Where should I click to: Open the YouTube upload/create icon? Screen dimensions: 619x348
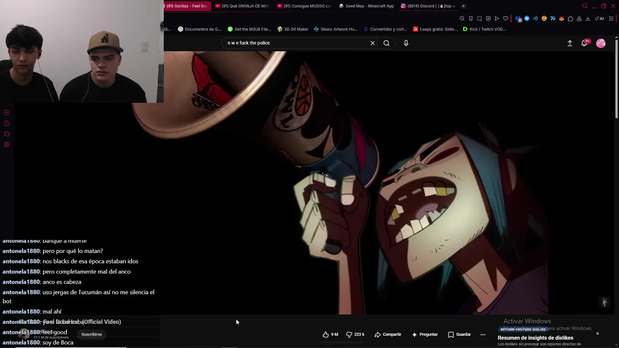pyautogui.click(x=570, y=43)
